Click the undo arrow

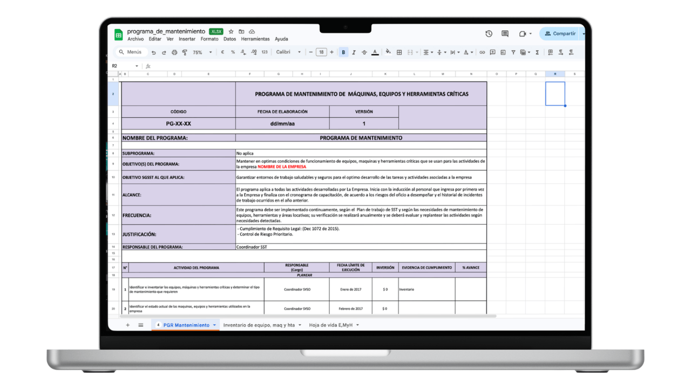154,52
